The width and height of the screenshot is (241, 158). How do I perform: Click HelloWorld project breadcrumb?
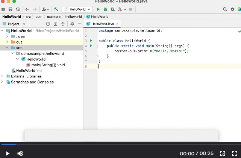pos(12,17)
